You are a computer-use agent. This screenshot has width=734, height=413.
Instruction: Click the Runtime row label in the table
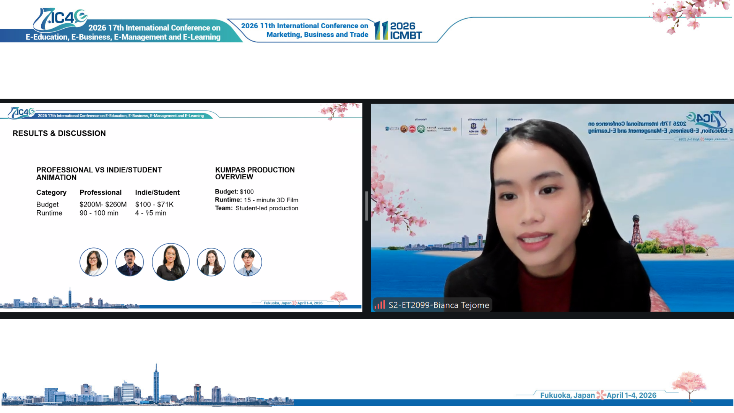point(49,213)
